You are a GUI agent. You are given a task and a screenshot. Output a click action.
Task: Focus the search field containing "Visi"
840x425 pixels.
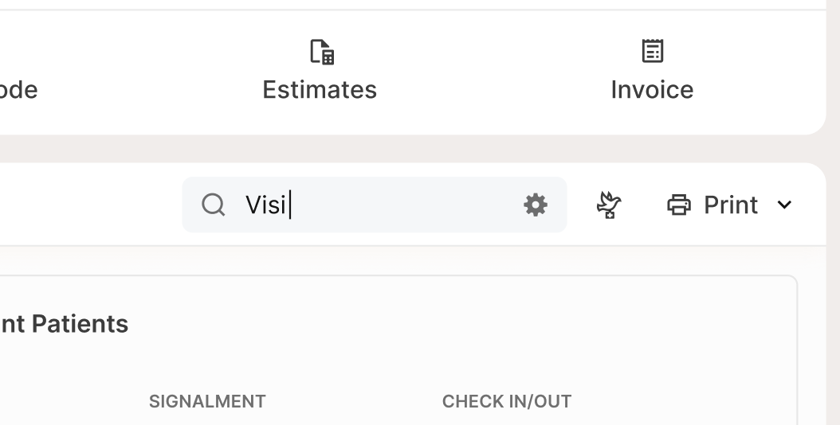coord(398,205)
